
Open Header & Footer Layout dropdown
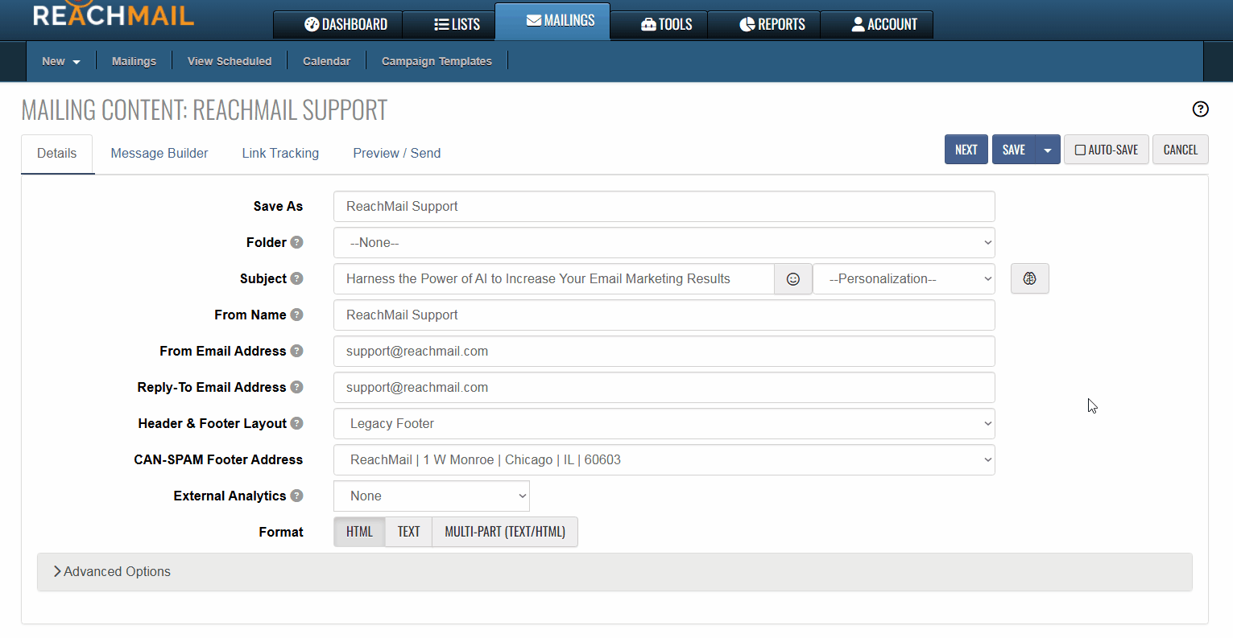(x=664, y=424)
